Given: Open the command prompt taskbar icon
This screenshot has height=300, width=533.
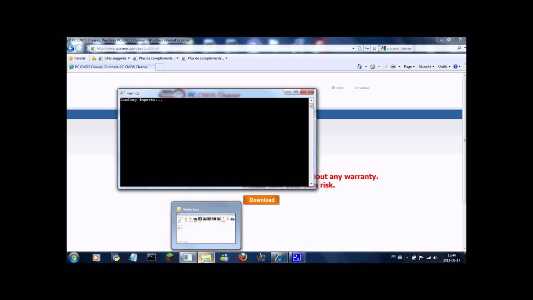Looking at the screenshot, I should [151, 258].
